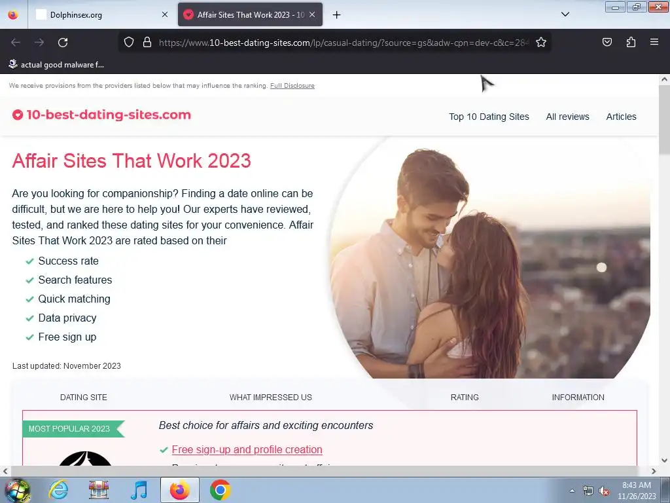670x503 pixels.
Task: Go back with the back arrow
Action: (x=16, y=43)
